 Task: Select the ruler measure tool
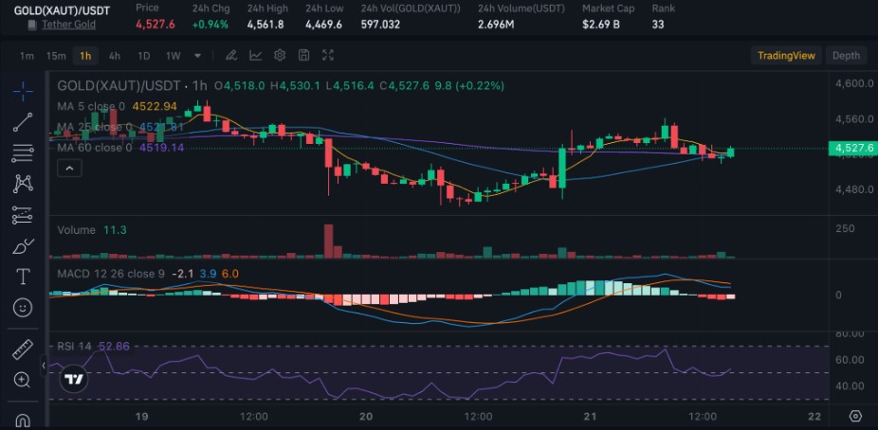(23, 349)
